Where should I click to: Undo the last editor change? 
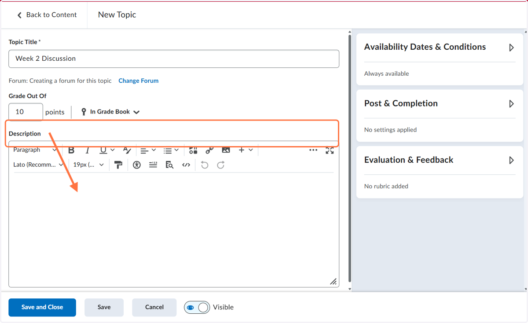pyautogui.click(x=205, y=165)
